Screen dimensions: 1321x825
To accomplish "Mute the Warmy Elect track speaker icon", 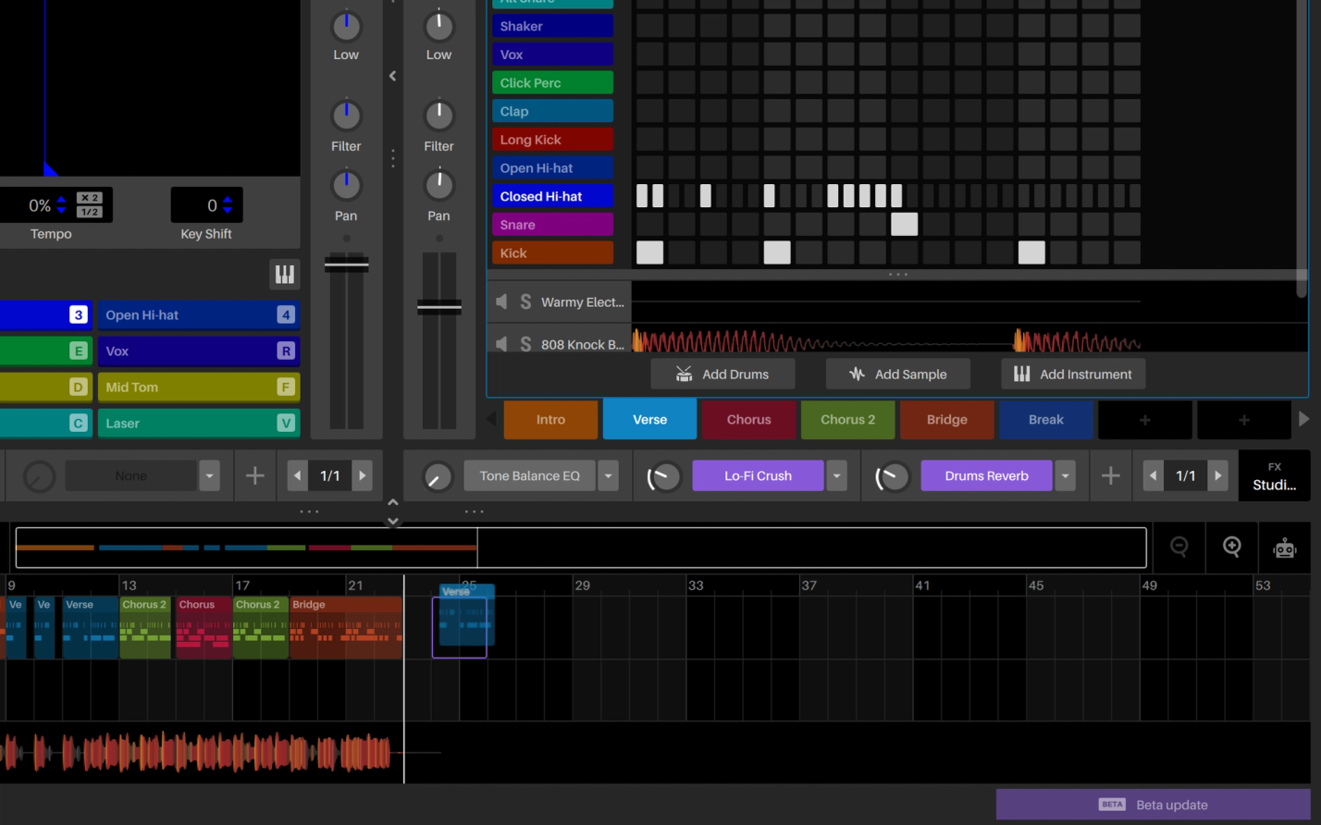I will point(500,302).
